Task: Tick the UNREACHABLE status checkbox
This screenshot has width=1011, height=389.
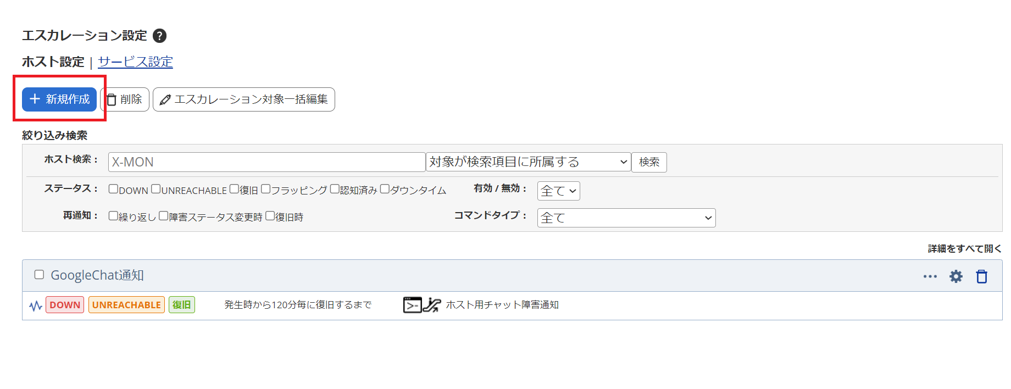Action: click(x=156, y=189)
